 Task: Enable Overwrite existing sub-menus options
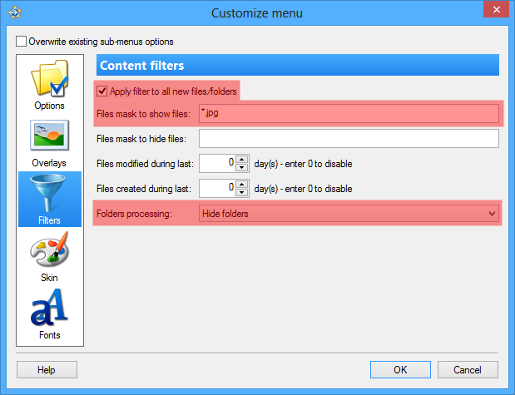(x=22, y=41)
